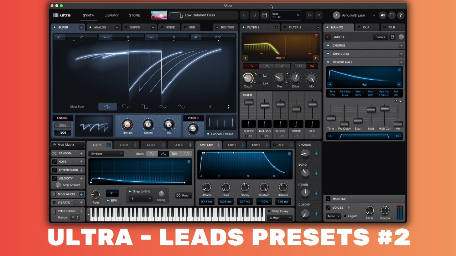Select next reverb type right arrow
Screen dimensions: 456x256
(399, 85)
